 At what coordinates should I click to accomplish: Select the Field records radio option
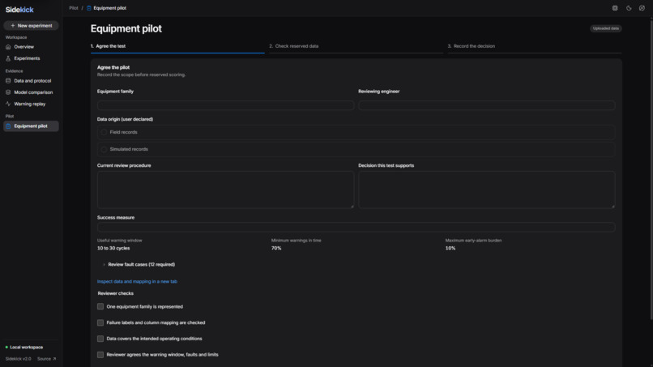pos(104,133)
